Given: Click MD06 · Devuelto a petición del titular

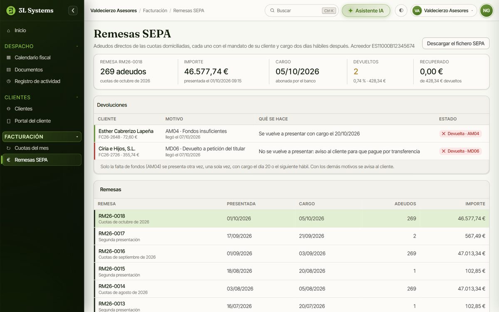Looking at the screenshot, I should 205,149.
